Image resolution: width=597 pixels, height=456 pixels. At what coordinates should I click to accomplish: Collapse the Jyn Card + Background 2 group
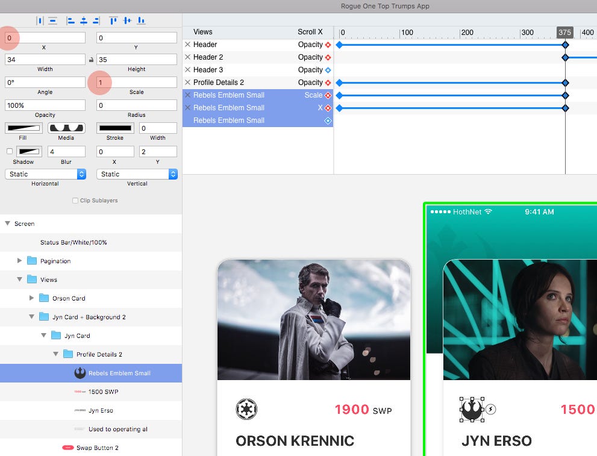point(31,317)
